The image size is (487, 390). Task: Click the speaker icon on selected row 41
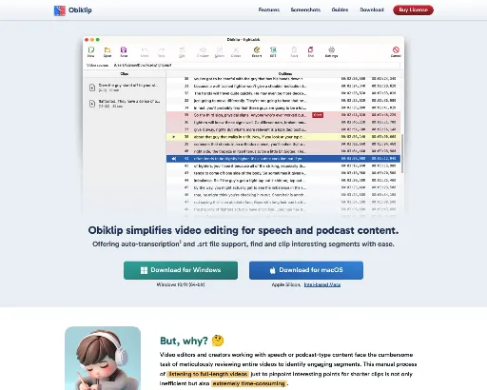[174, 159]
